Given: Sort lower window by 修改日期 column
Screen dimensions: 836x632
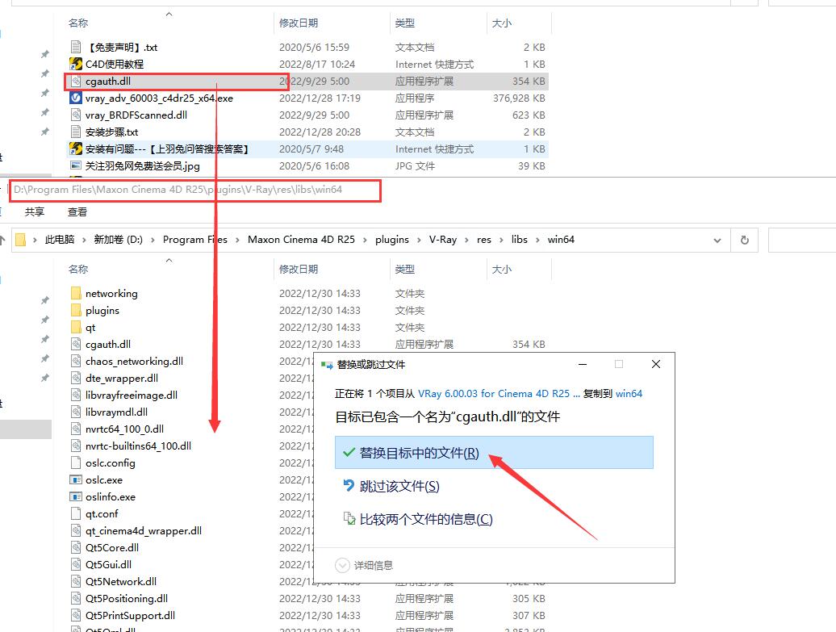Looking at the screenshot, I should coord(299,270).
